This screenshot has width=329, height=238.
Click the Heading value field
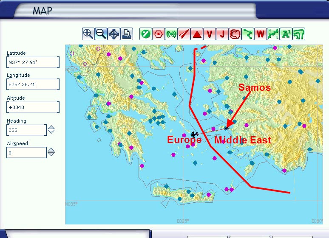26,130
